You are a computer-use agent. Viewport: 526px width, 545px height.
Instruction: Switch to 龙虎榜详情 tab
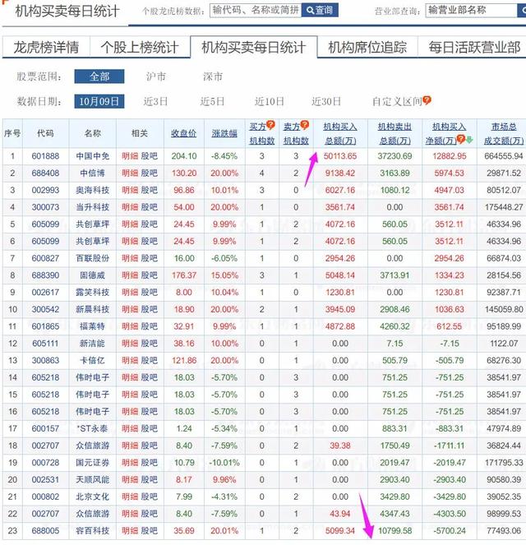[46, 48]
